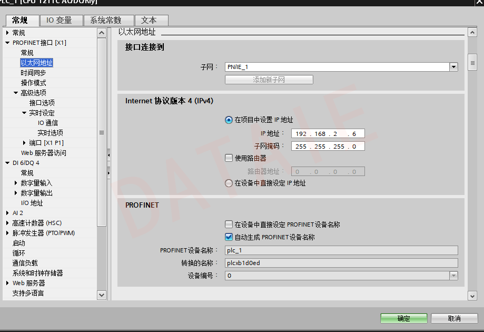Click the right settings panel scroll-down arrow
This screenshot has width=484, height=332.
click(x=472, y=296)
